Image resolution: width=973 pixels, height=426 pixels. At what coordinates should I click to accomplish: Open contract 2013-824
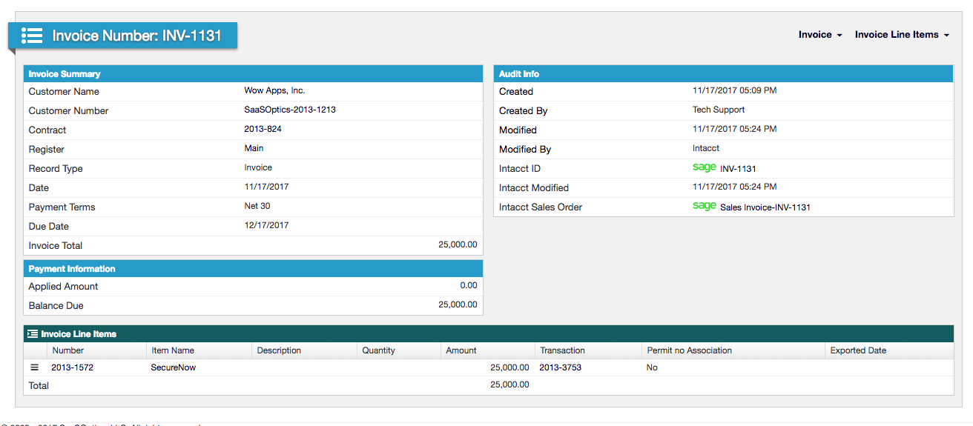point(263,129)
